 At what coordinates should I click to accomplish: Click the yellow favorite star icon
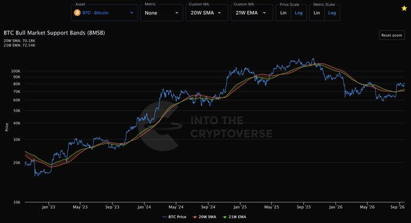click(x=404, y=8)
